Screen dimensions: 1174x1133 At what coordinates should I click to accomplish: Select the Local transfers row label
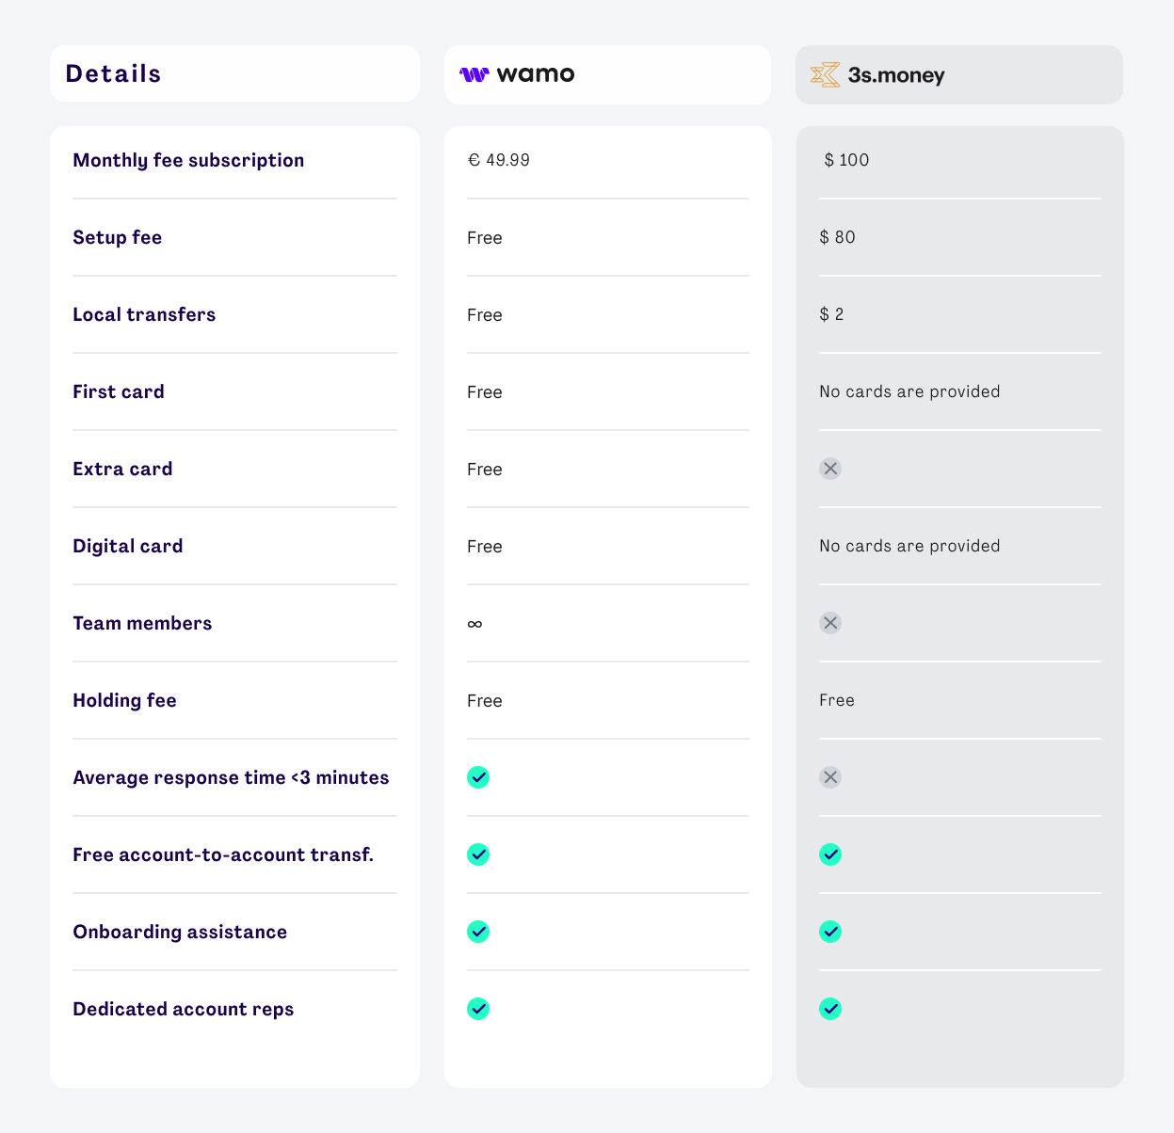(x=144, y=314)
